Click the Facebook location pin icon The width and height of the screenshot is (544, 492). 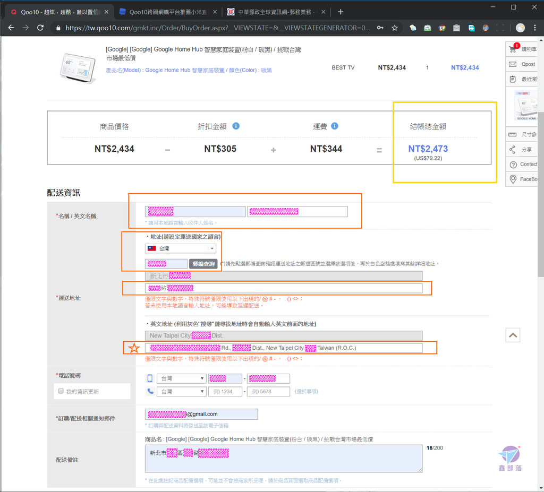click(x=513, y=179)
